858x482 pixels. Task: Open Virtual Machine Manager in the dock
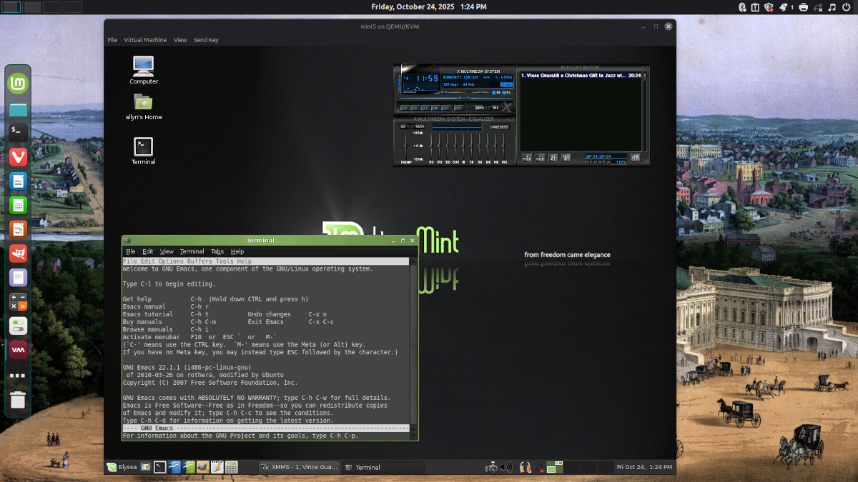pos(19,349)
